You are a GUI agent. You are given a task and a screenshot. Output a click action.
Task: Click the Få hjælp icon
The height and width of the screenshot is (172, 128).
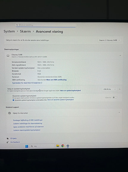click(7, 138)
